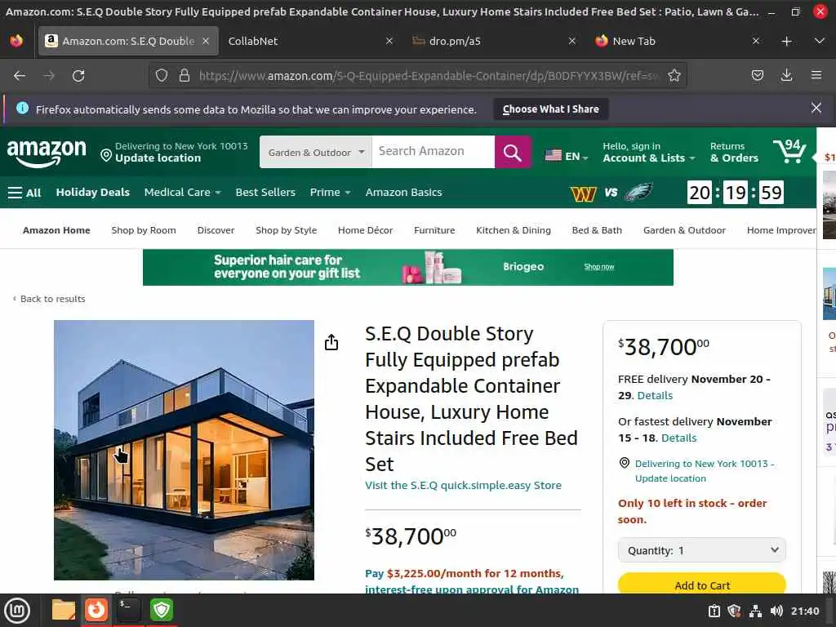Click the padlock site security icon
Screen dimensions: 836x627
tap(185, 75)
